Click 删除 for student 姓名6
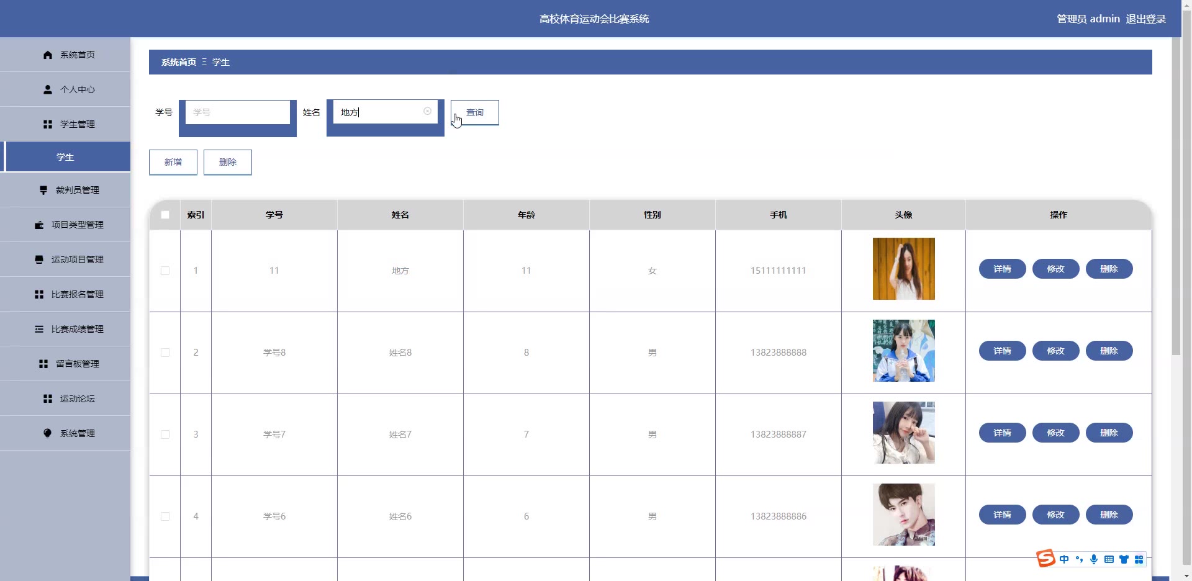 pyautogui.click(x=1109, y=515)
